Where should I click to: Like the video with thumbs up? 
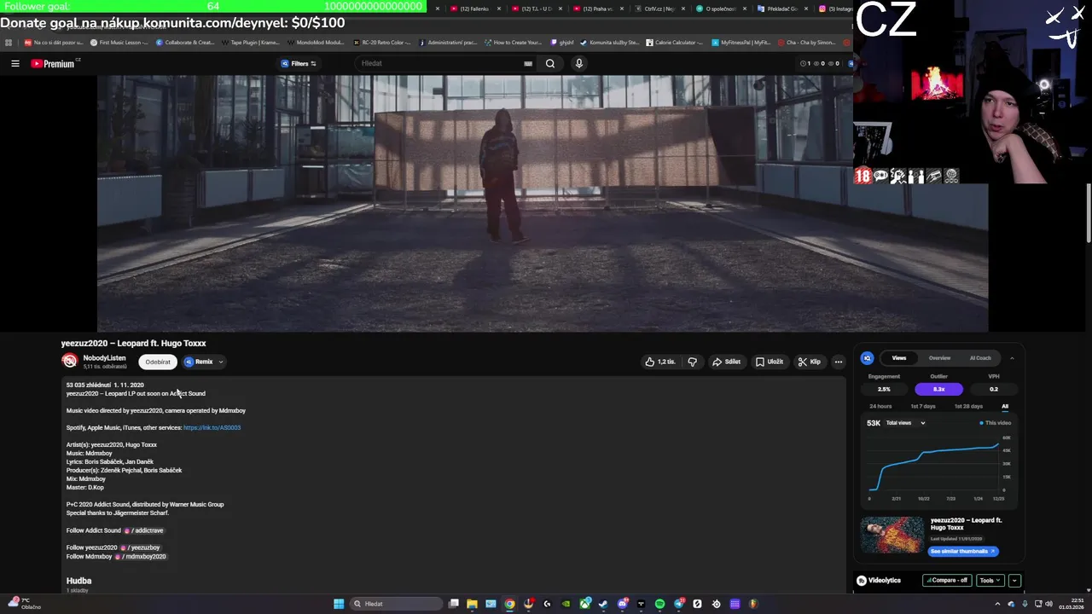(x=660, y=362)
